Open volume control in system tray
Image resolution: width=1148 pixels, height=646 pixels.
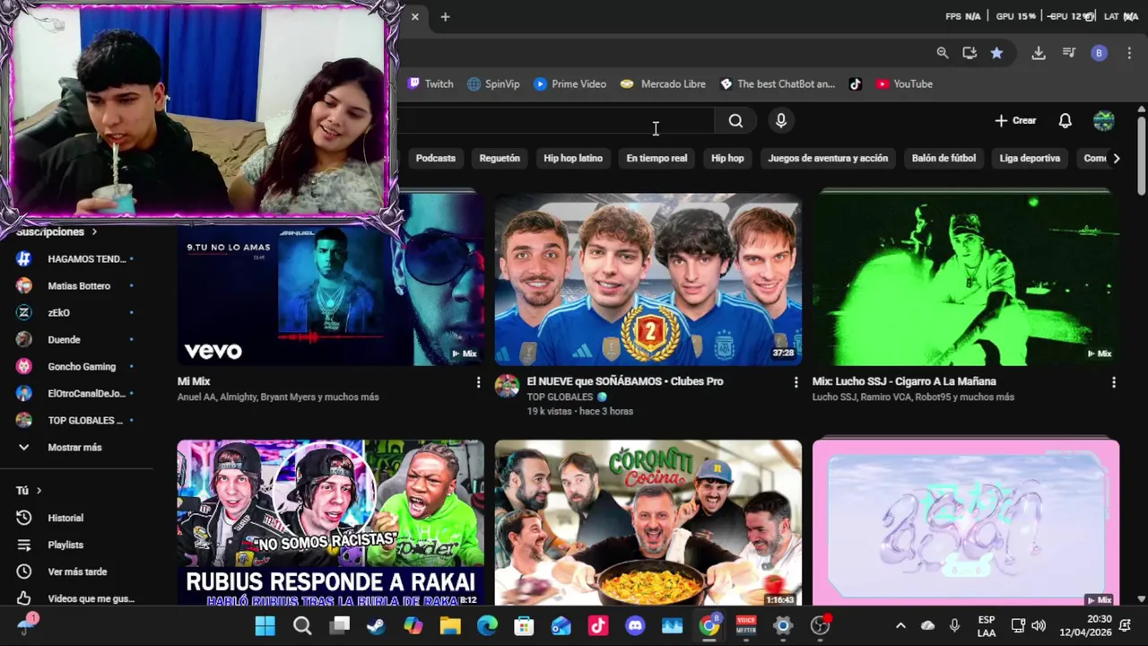tap(1039, 625)
